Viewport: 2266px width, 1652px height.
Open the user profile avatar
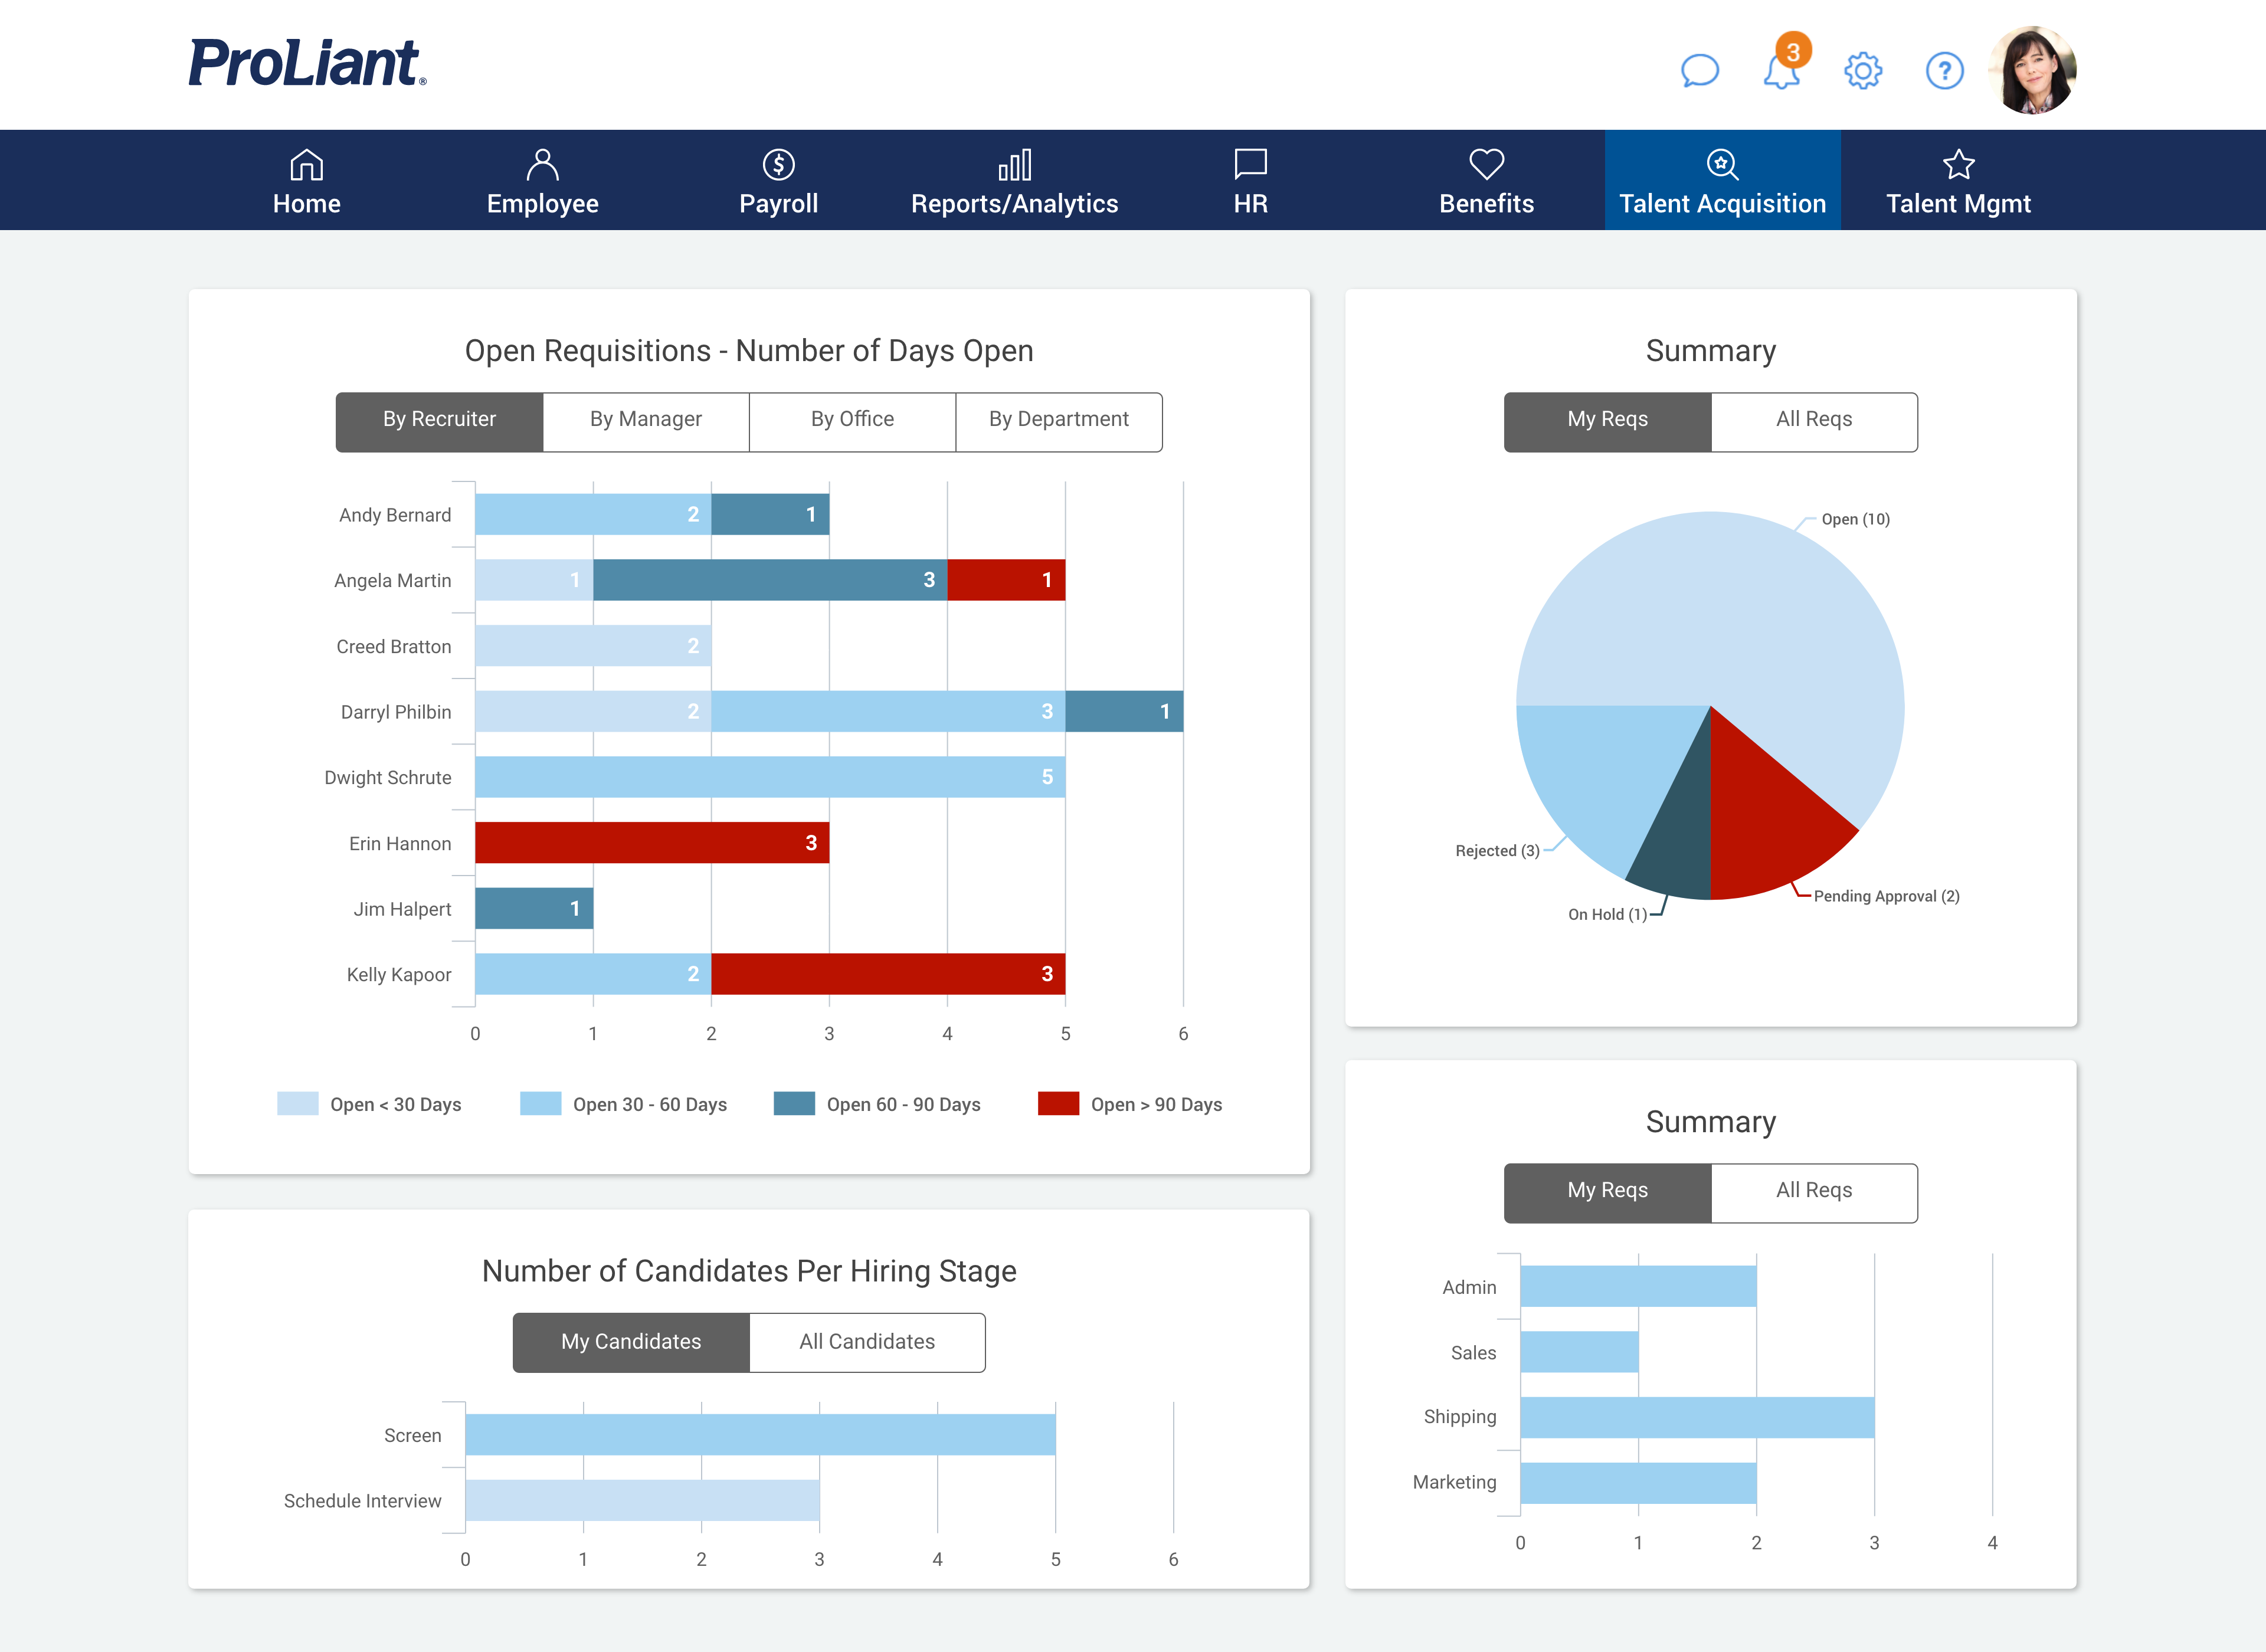click(2033, 70)
